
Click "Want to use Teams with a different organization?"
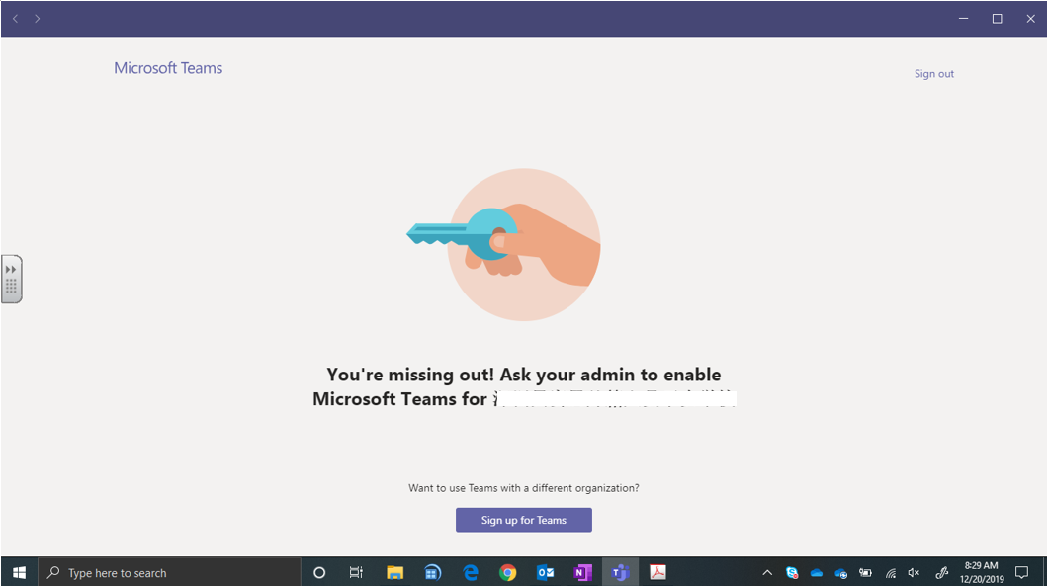tap(524, 488)
